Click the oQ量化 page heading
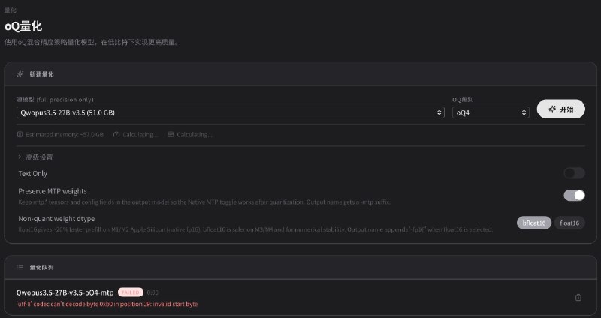This screenshot has width=601, height=318. (x=23, y=26)
